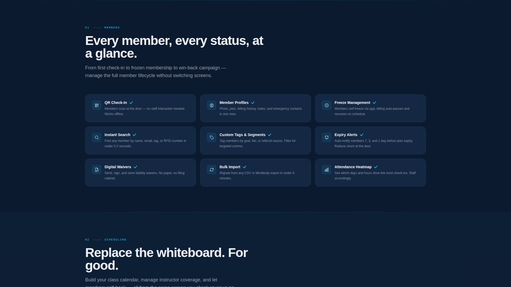The height and width of the screenshot is (287, 511).
Task: Click the paragraph 'From first check-in to frozen membership'
Action: (155, 71)
